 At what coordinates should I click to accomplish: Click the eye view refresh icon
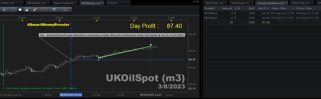click(x=27, y=10)
